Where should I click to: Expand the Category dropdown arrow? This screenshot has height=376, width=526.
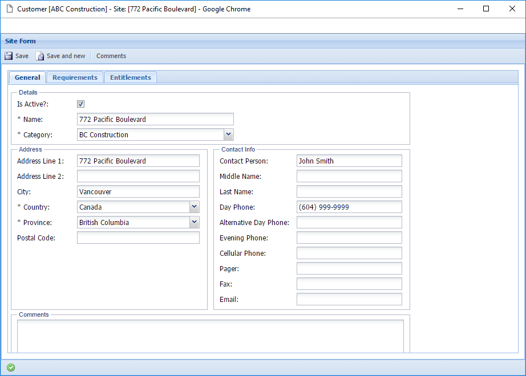click(x=228, y=134)
